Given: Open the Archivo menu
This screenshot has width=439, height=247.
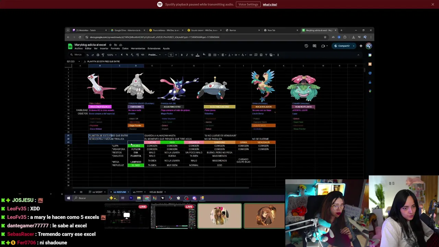Looking at the screenshot, I should pos(79,49).
